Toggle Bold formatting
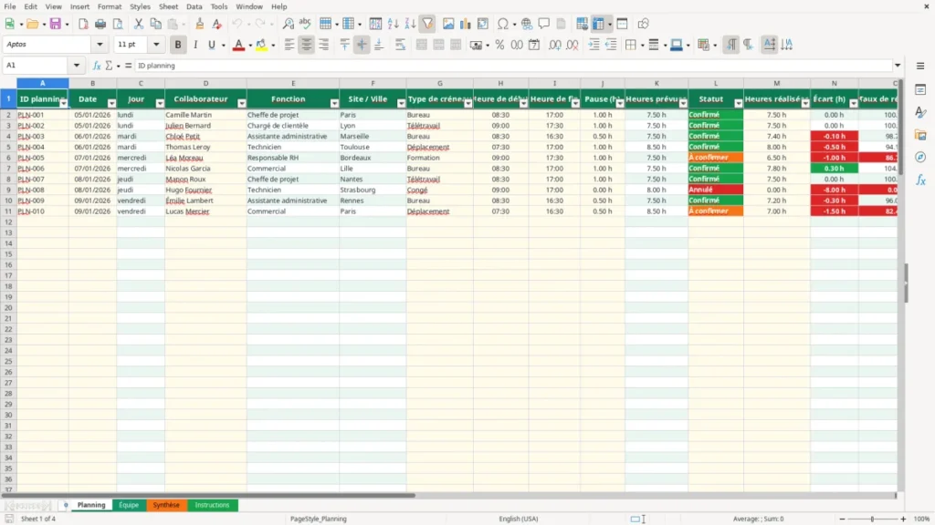Image resolution: width=935 pixels, height=525 pixels. (178, 45)
